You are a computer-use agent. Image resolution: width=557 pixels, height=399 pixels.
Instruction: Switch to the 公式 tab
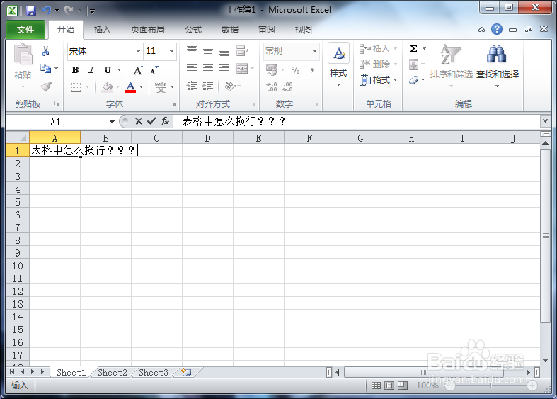193,30
